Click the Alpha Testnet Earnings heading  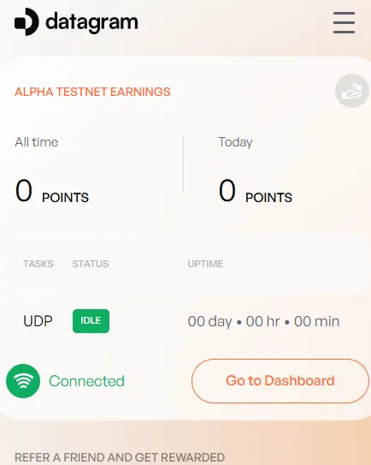tap(92, 92)
